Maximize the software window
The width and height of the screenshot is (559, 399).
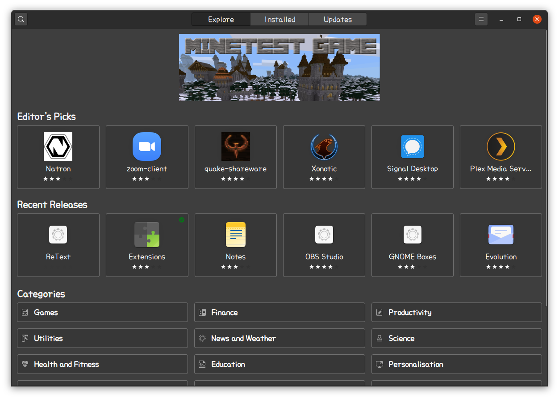pos(519,19)
